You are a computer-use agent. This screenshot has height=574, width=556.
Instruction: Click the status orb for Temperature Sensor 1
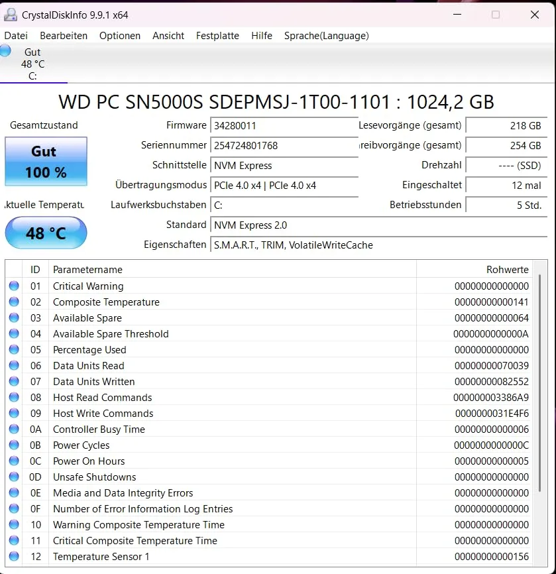coord(14,556)
